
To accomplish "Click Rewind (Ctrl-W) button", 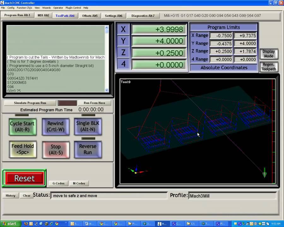I will point(56,126).
